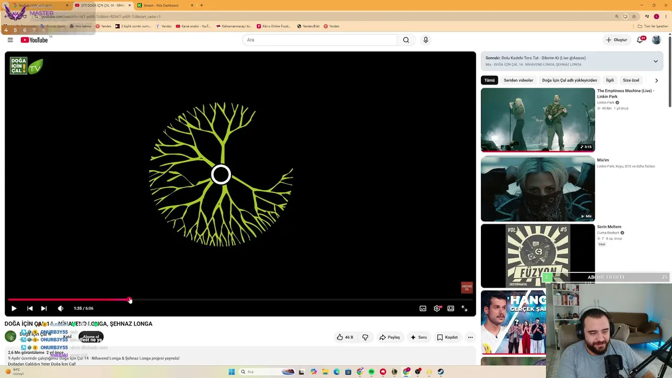Show more filter chips with arrow
The height and width of the screenshot is (378, 672).
click(x=656, y=80)
